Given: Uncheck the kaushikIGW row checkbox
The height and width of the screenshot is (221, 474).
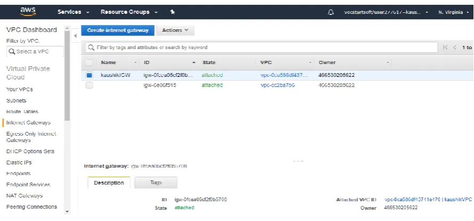Looking at the screenshot, I should click(89, 75).
